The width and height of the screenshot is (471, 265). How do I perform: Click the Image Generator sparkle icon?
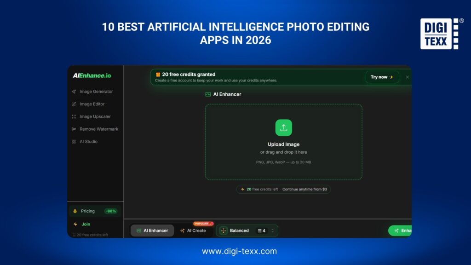click(x=74, y=92)
